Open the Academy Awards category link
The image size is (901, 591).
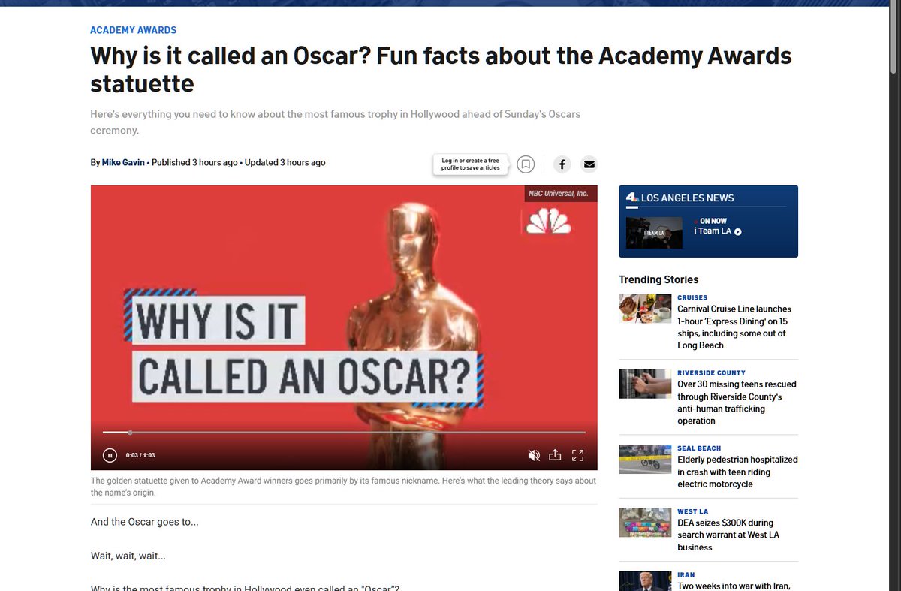click(x=134, y=30)
